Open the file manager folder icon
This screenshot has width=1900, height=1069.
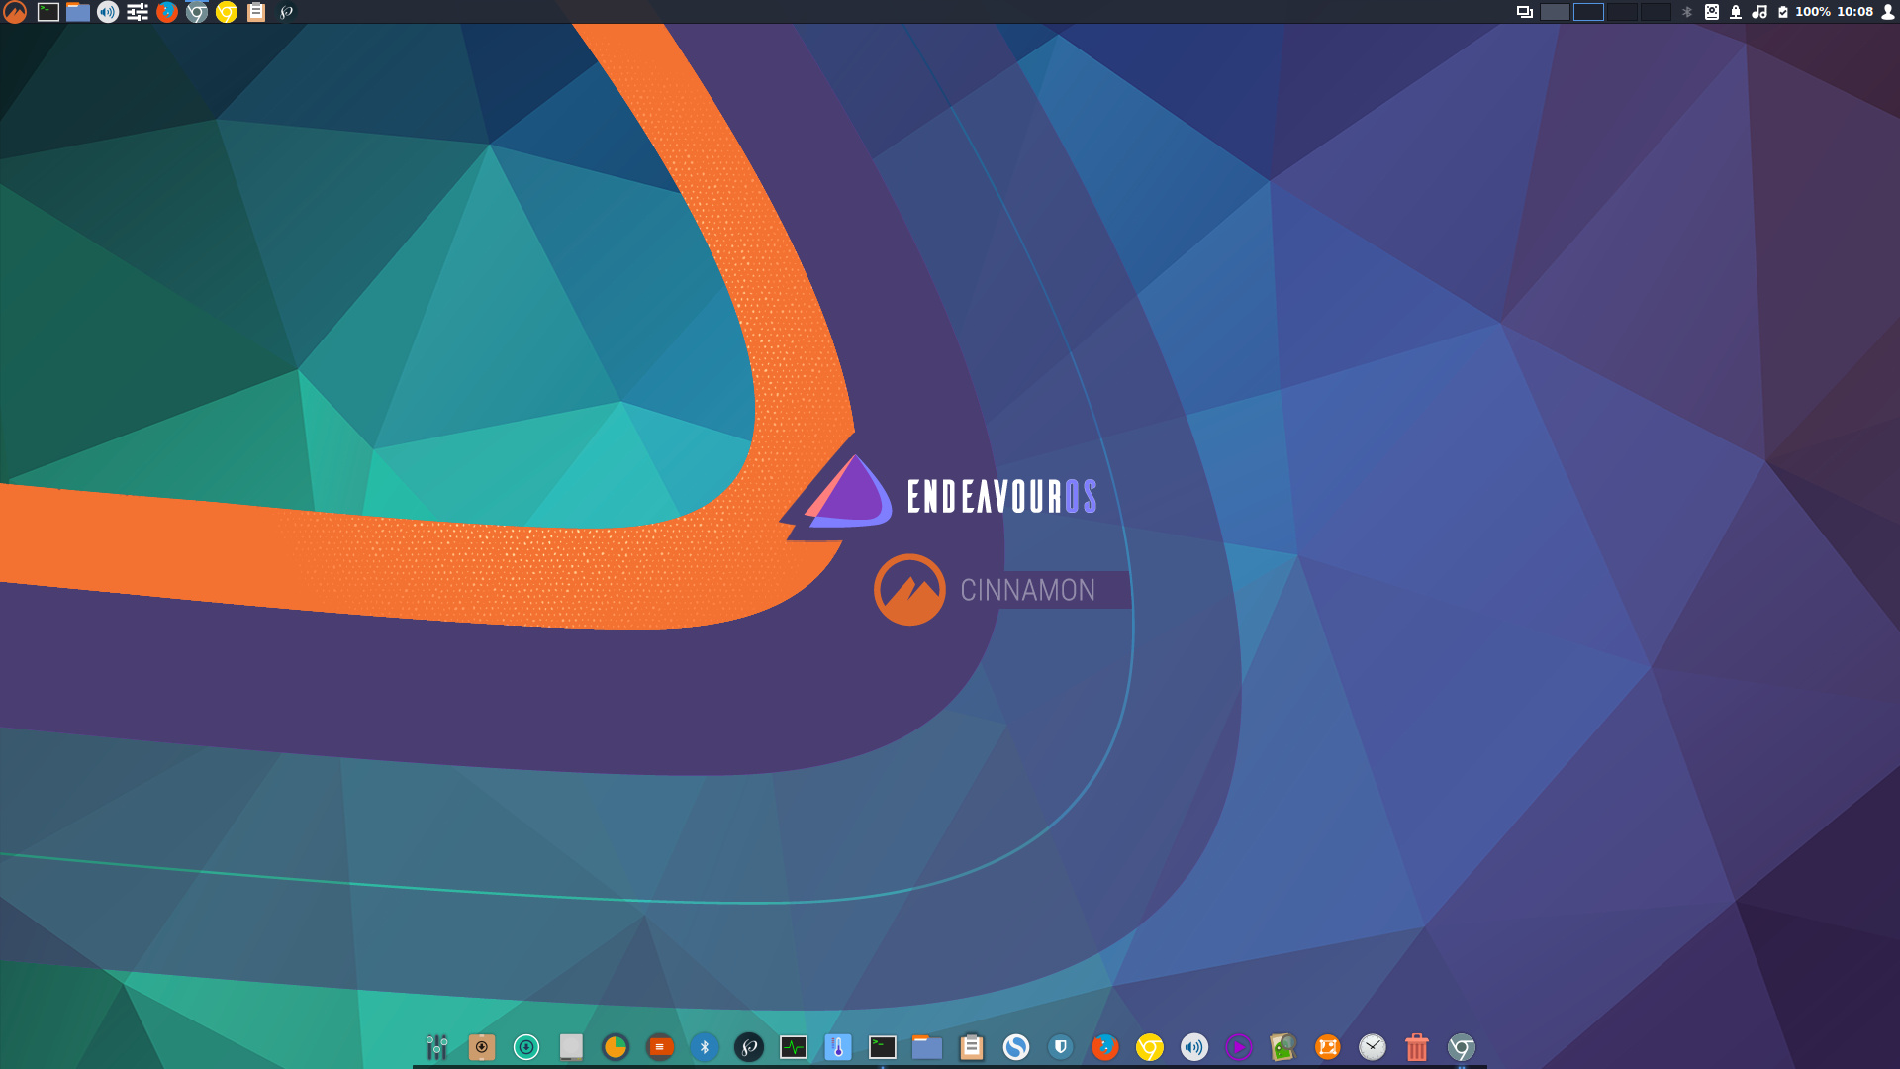point(926,1047)
